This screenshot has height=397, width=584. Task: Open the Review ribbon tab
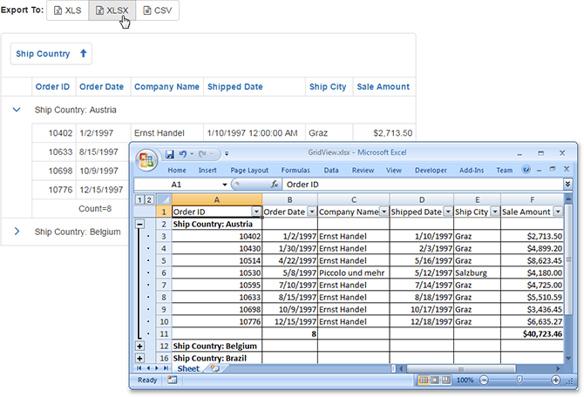pos(363,170)
